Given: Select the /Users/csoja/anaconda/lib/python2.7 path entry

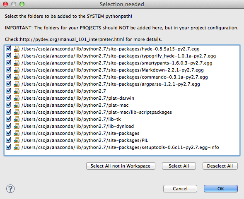Looking at the screenshot, I should coord(64,91).
